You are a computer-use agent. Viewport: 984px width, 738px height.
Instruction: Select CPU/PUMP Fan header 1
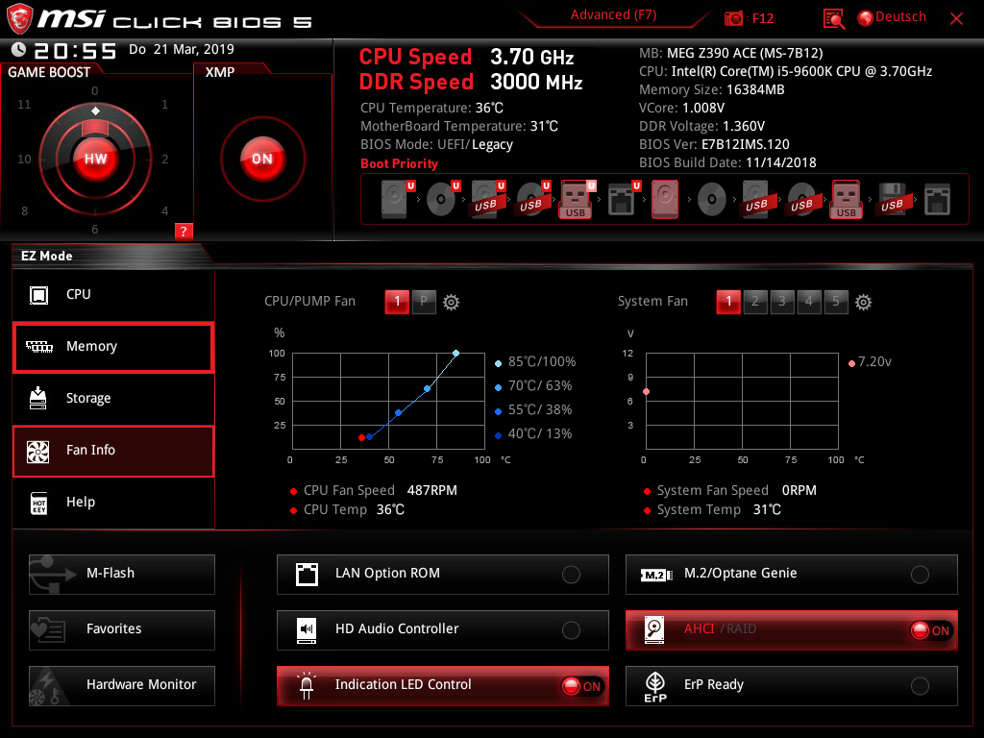coord(397,302)
